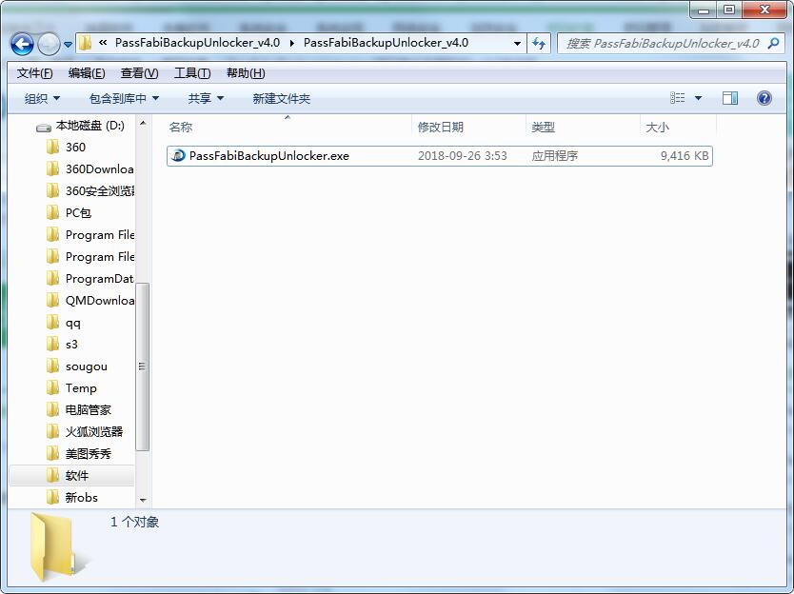Open the recent locations dropdown arrow

click(x=68, y=45)
